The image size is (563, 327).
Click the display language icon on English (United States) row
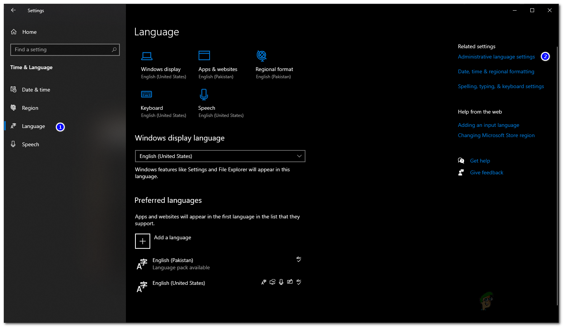point(264,282)
